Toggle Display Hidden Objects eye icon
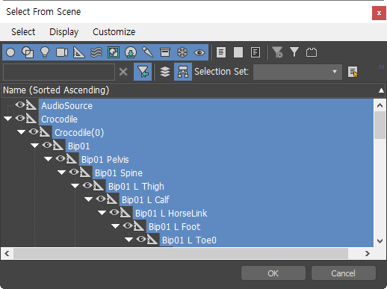This screenshot has height=289, width=387. [199, 52]
